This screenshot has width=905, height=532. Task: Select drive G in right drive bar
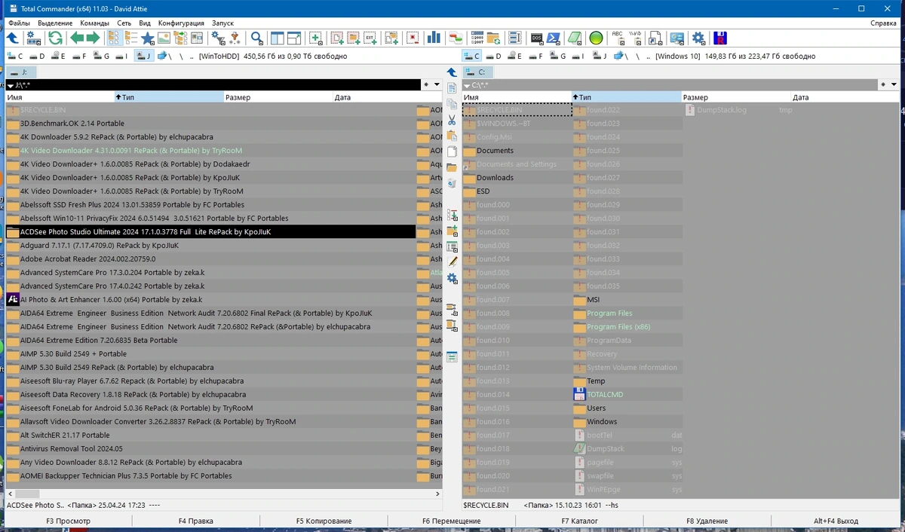click(559, 56)
